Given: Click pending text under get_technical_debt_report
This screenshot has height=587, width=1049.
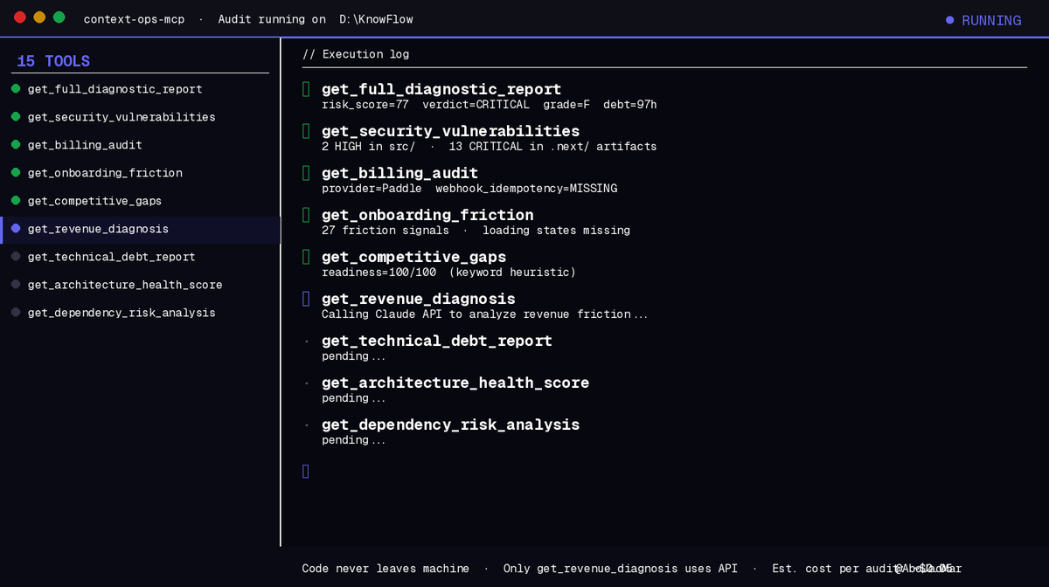Looking at the screenshot, I should pyautogui.click(x=354, y=356).
